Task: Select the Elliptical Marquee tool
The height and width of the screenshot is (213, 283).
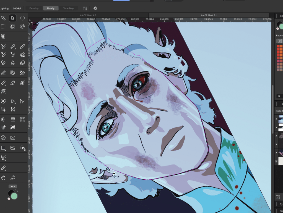Action: click(22, 18)
